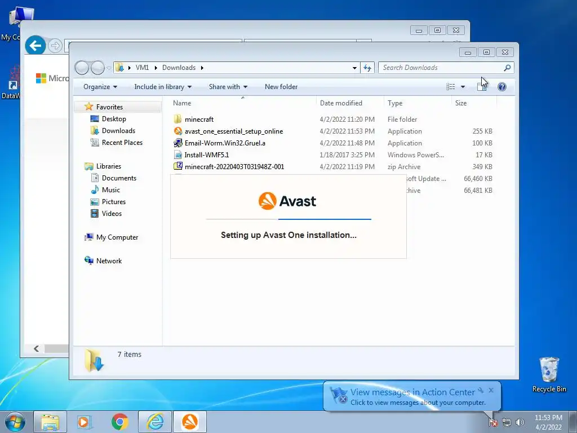Open volume speaker tray icon

pos(520,422)
